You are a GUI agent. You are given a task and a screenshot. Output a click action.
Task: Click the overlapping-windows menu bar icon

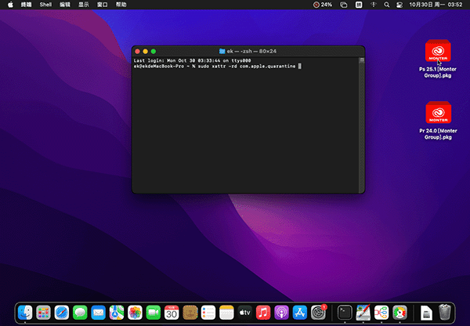[x=344, y=5]
